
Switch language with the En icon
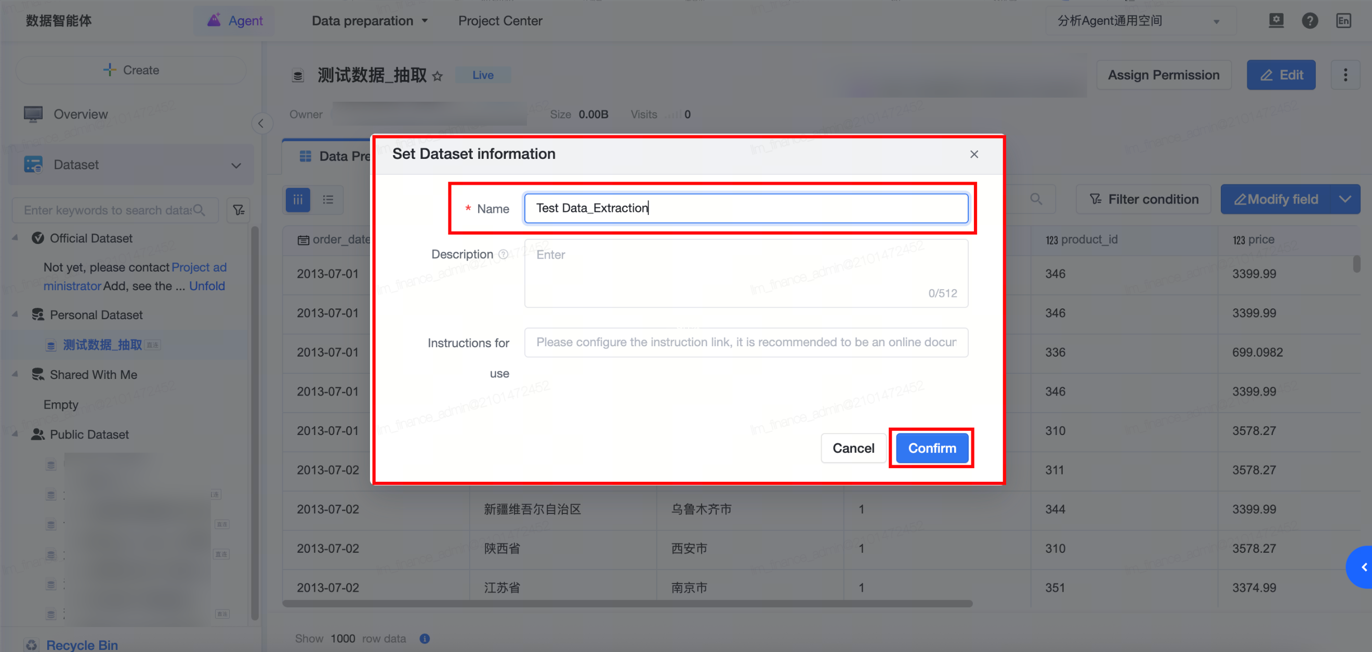[1343, 21]
